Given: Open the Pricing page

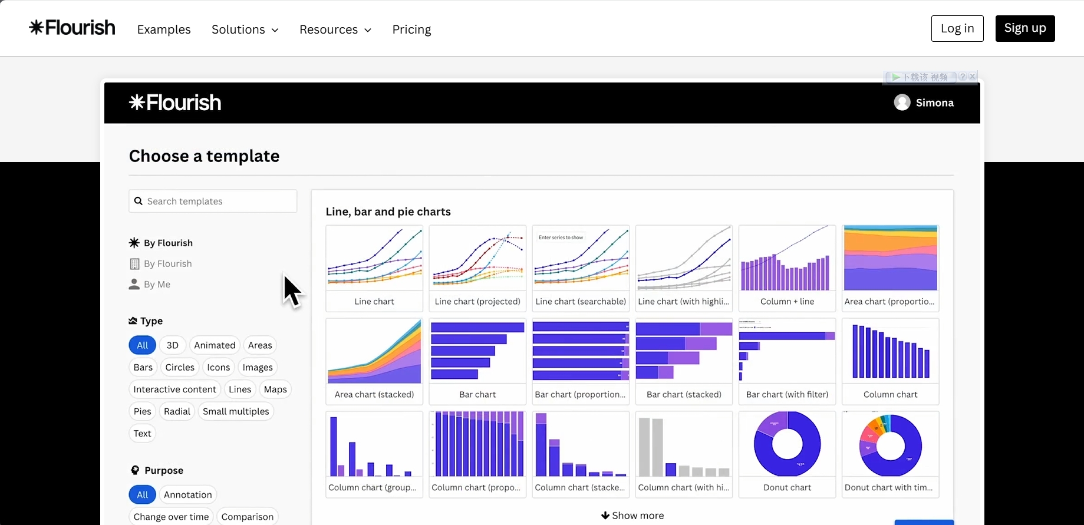Looking at the screenshot, I should click(411, 29).
